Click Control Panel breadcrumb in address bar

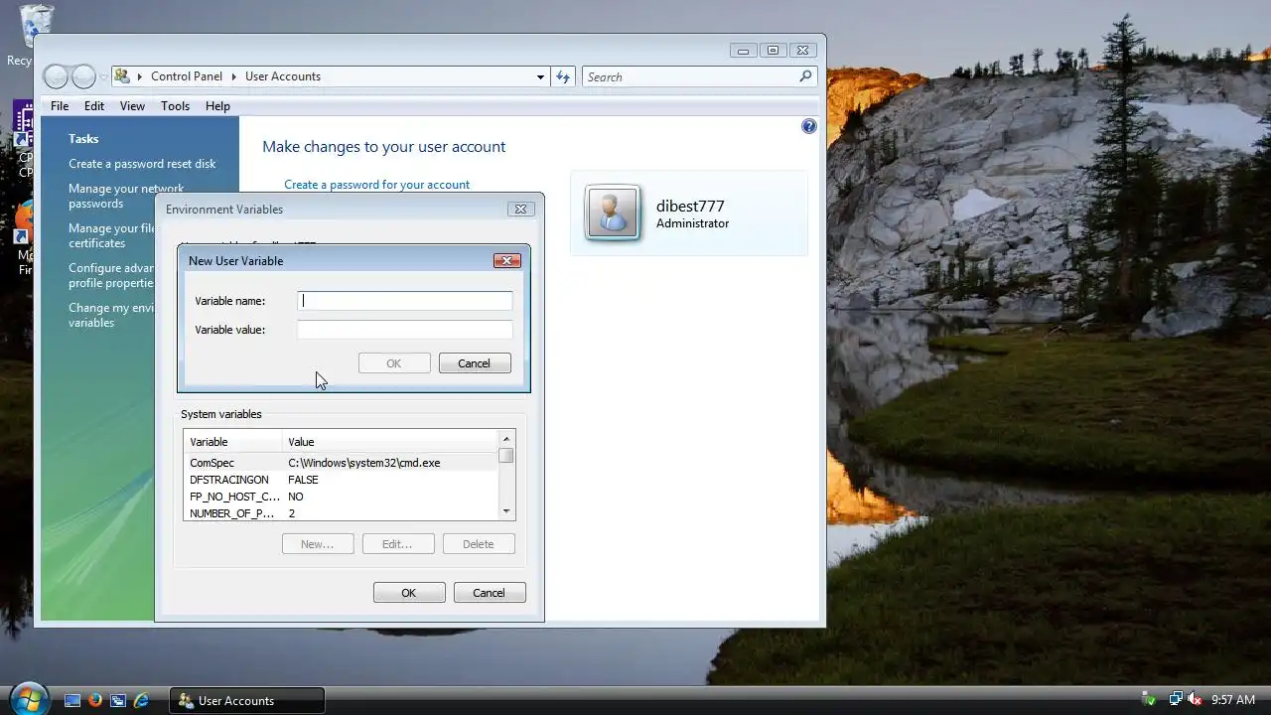pyautogui.click(x=187, y=76)
